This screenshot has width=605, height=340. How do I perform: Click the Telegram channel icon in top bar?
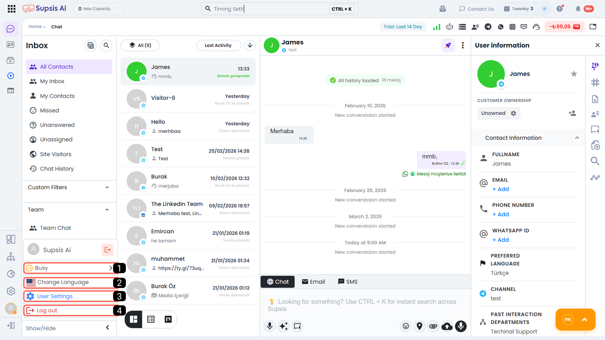[x=488, y=27]
